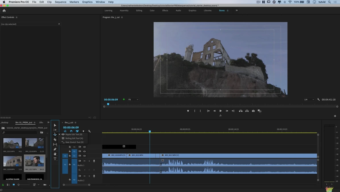
Task: Open the 1/4 playback resolution dropdown
Action: pos(309,99)
